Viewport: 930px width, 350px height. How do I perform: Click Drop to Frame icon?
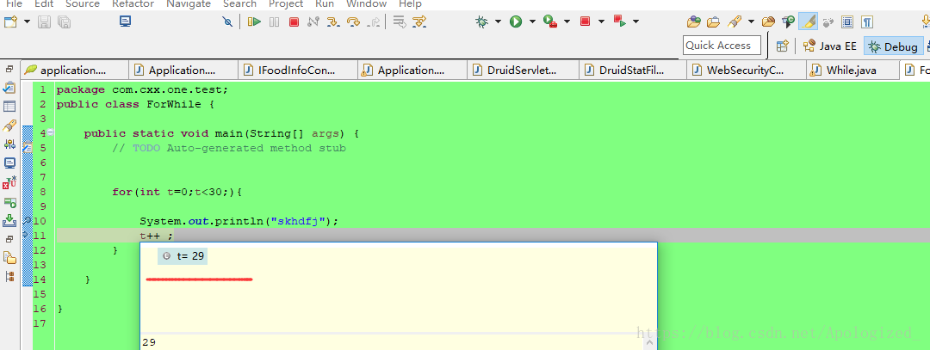[400, 21]
